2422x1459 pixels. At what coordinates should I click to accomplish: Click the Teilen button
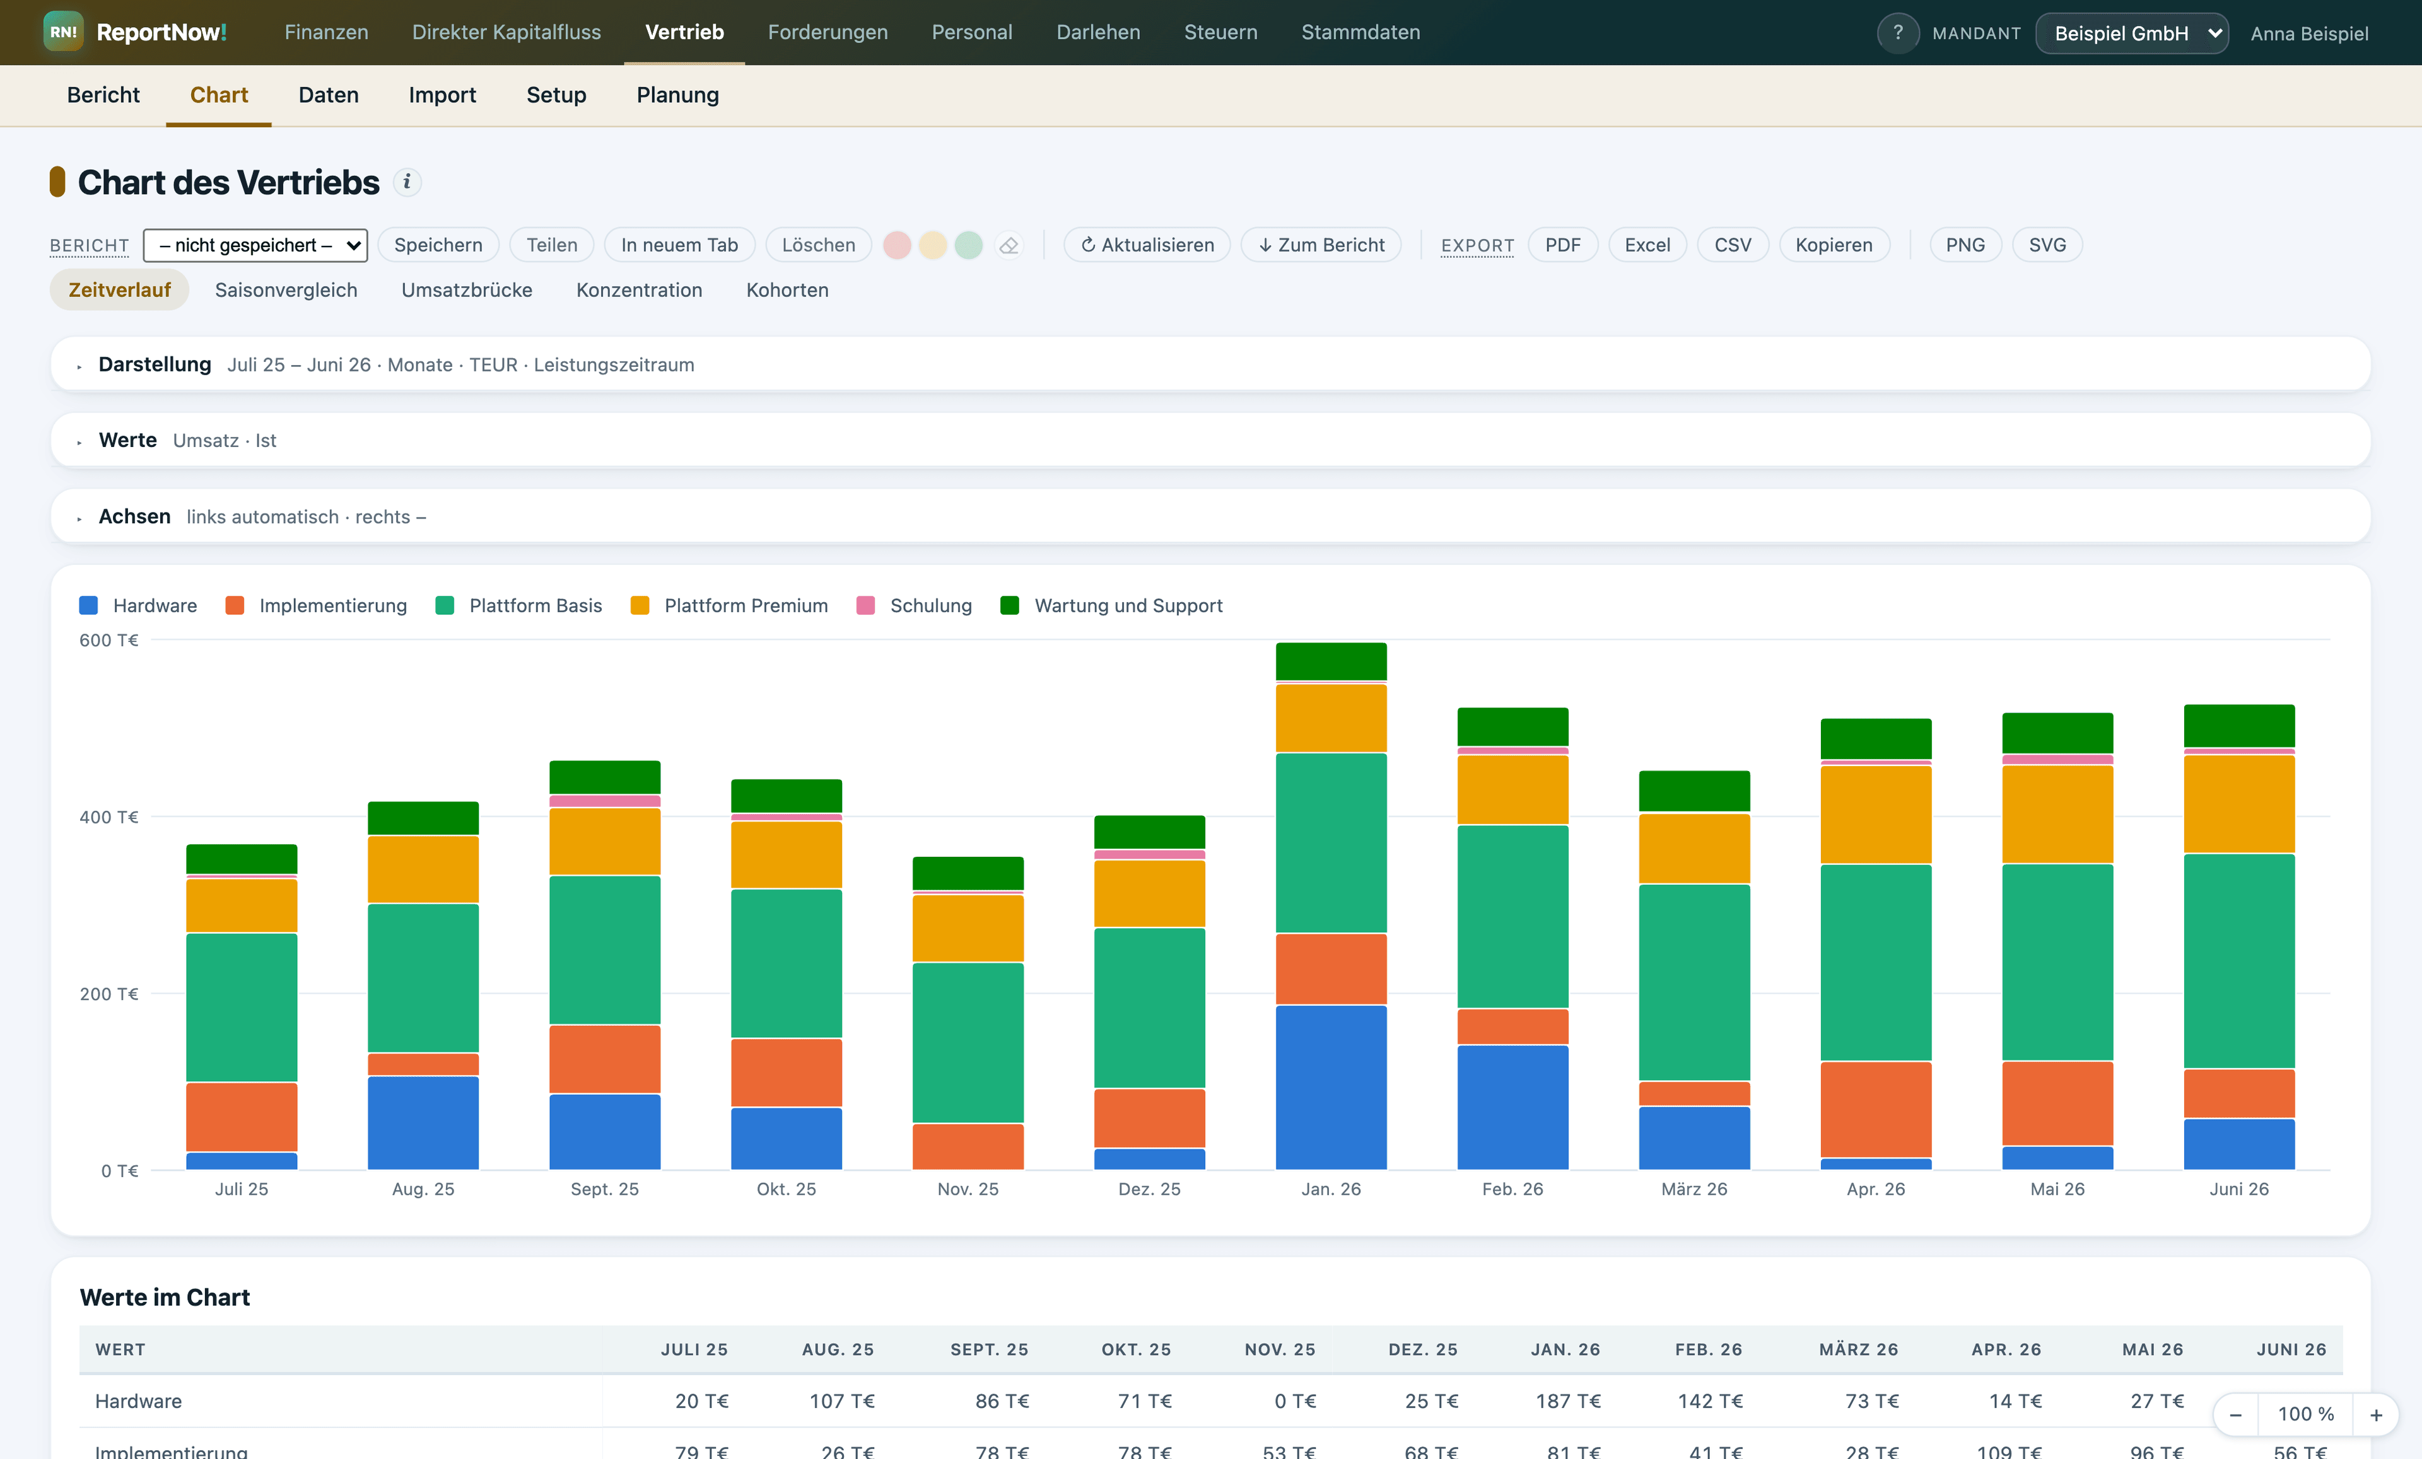pyautogui.click(x=551, y=245)
